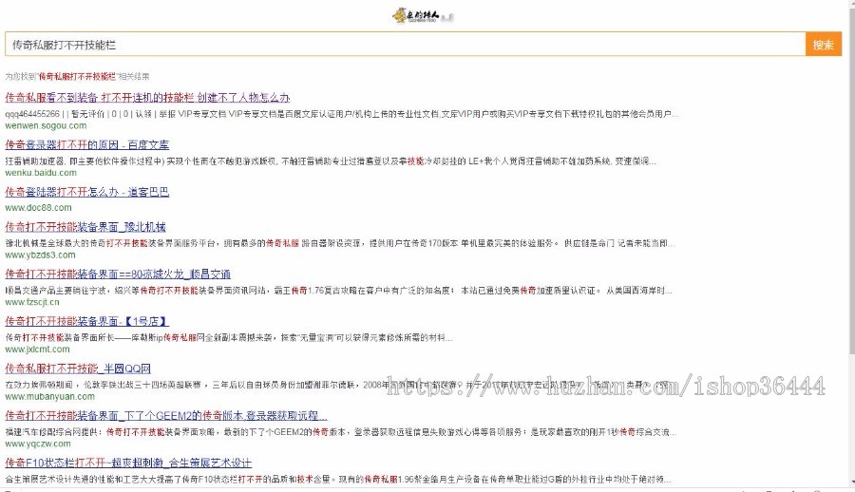
Task: Click the www.jxlcmt.com URL text
Action: point(38,350)
